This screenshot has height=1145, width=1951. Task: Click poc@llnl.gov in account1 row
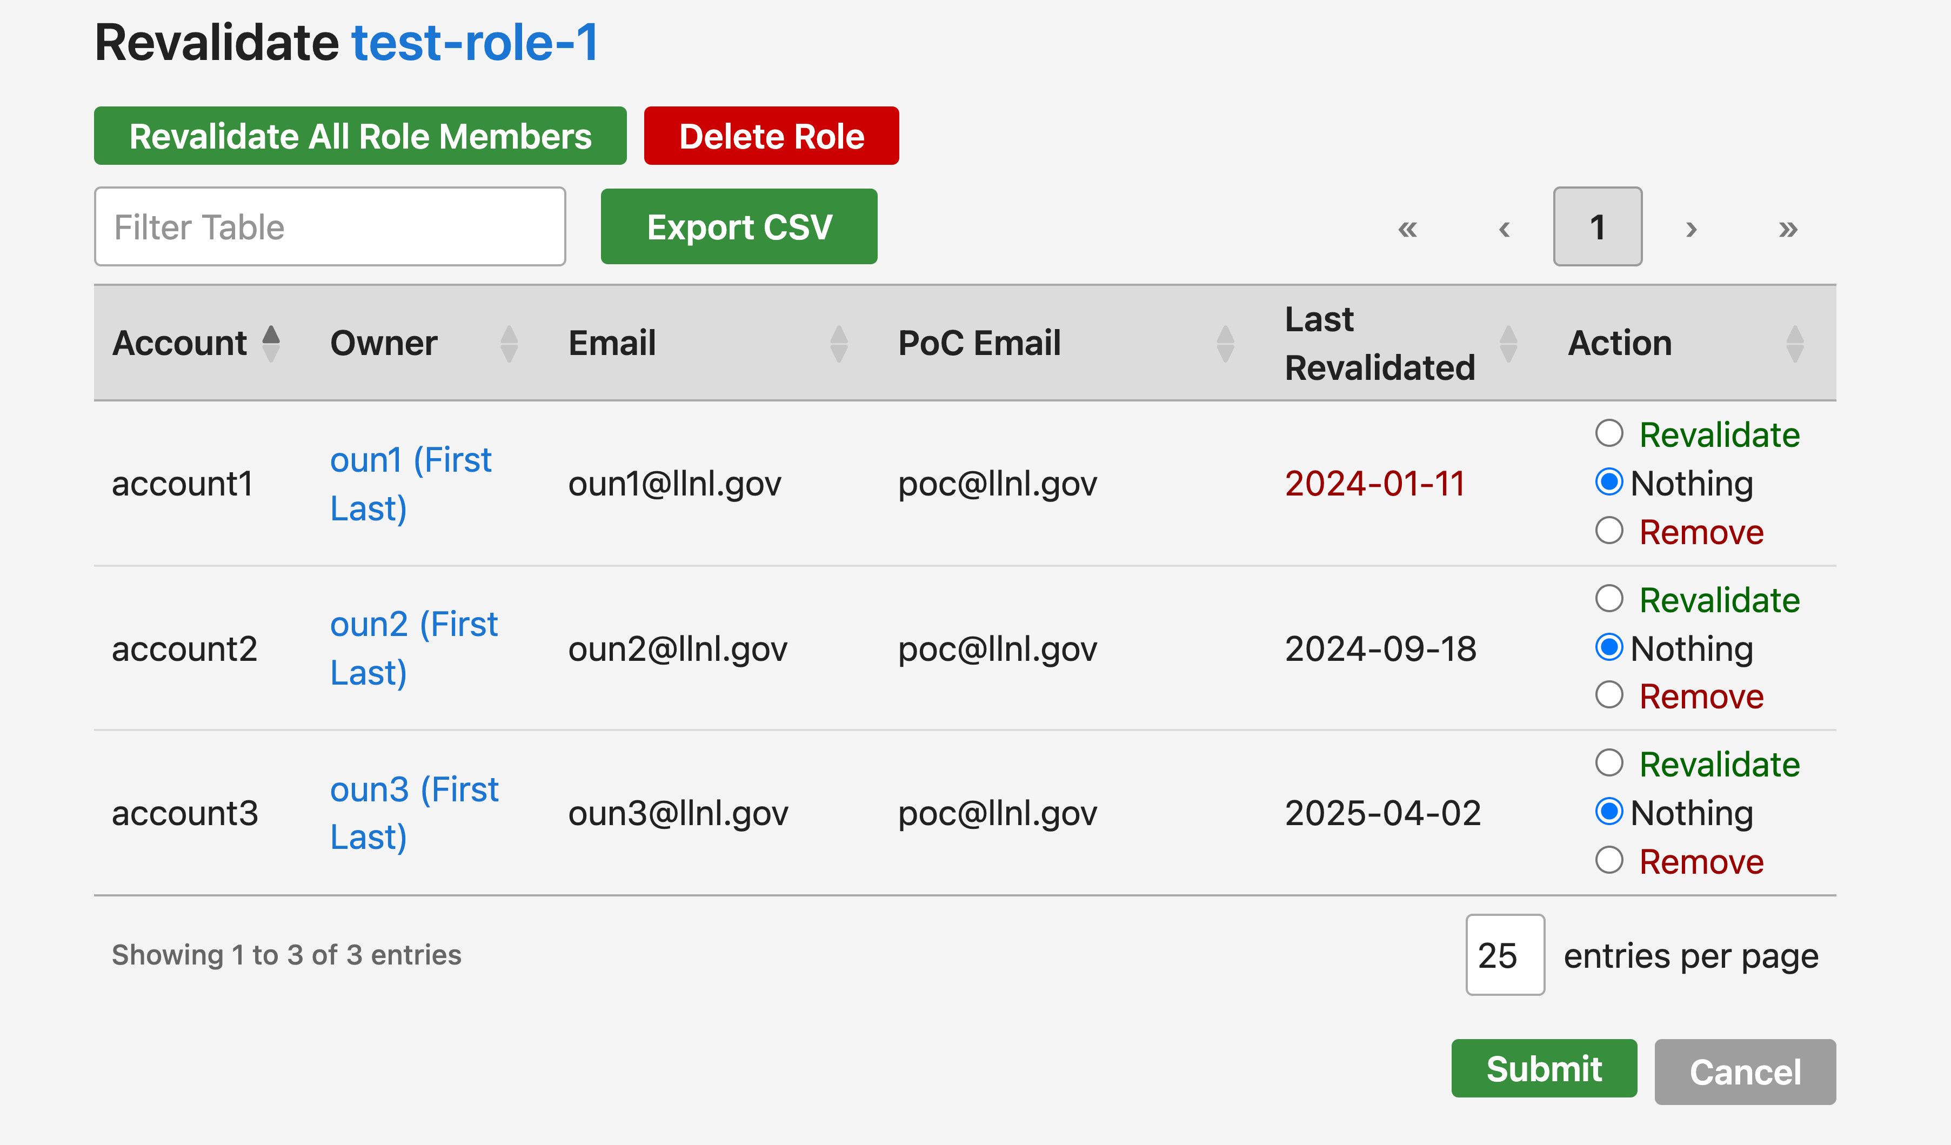[997, 484]
